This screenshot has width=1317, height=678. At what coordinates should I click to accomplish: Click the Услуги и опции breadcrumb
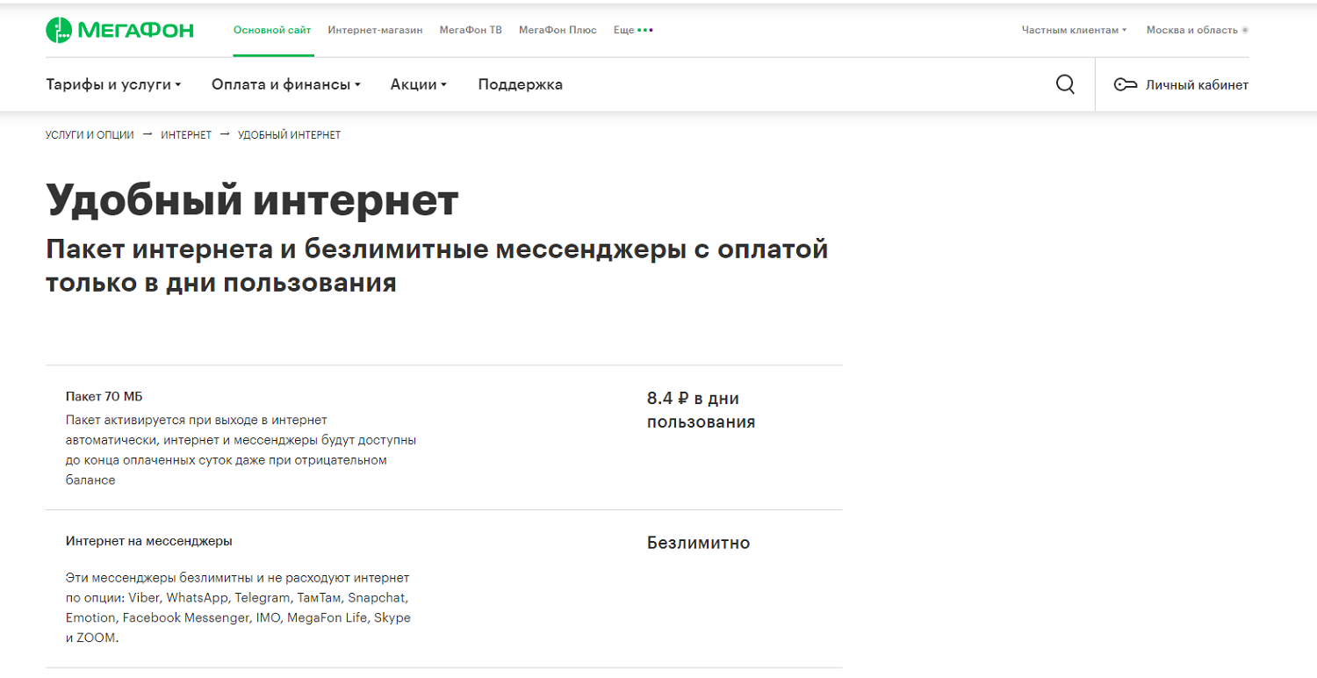tap(90, 135)
